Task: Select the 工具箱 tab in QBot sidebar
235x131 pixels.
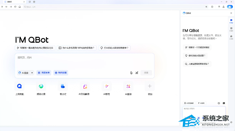Action: (231, 37)
